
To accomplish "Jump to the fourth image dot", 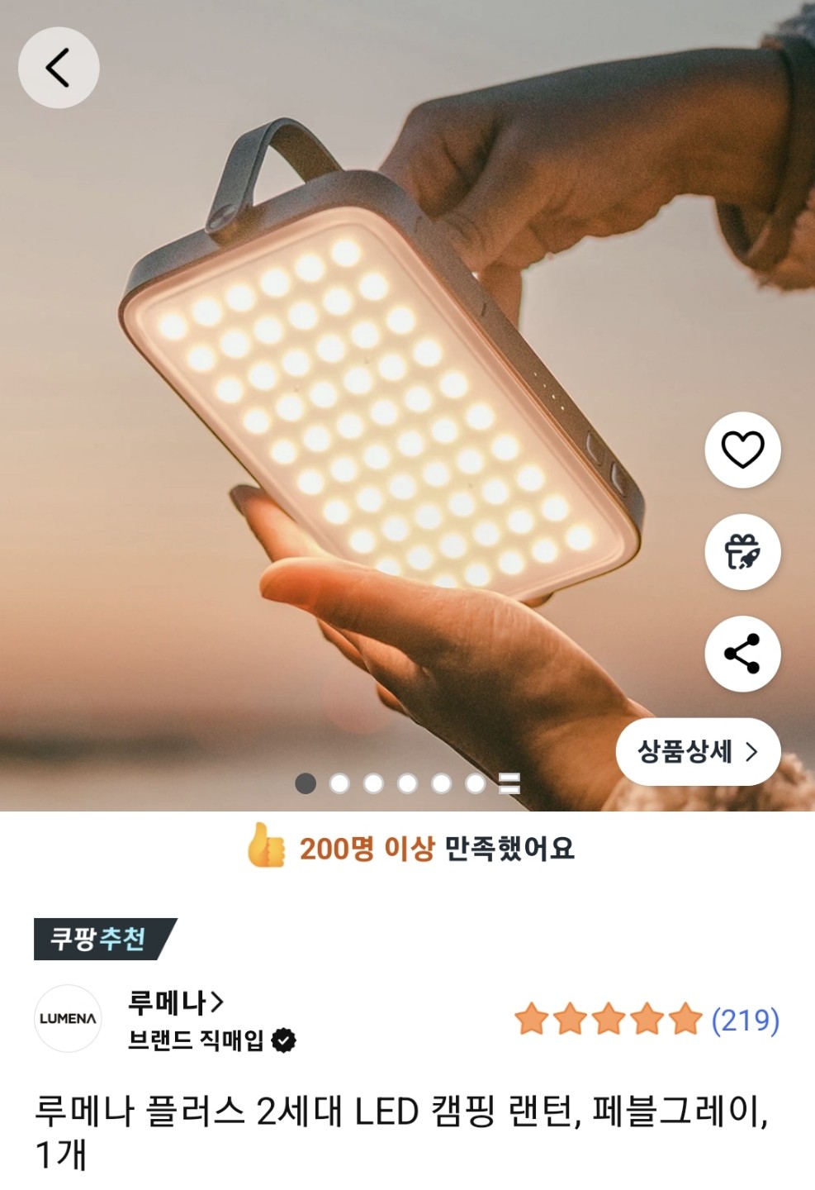I will (407, 783).
